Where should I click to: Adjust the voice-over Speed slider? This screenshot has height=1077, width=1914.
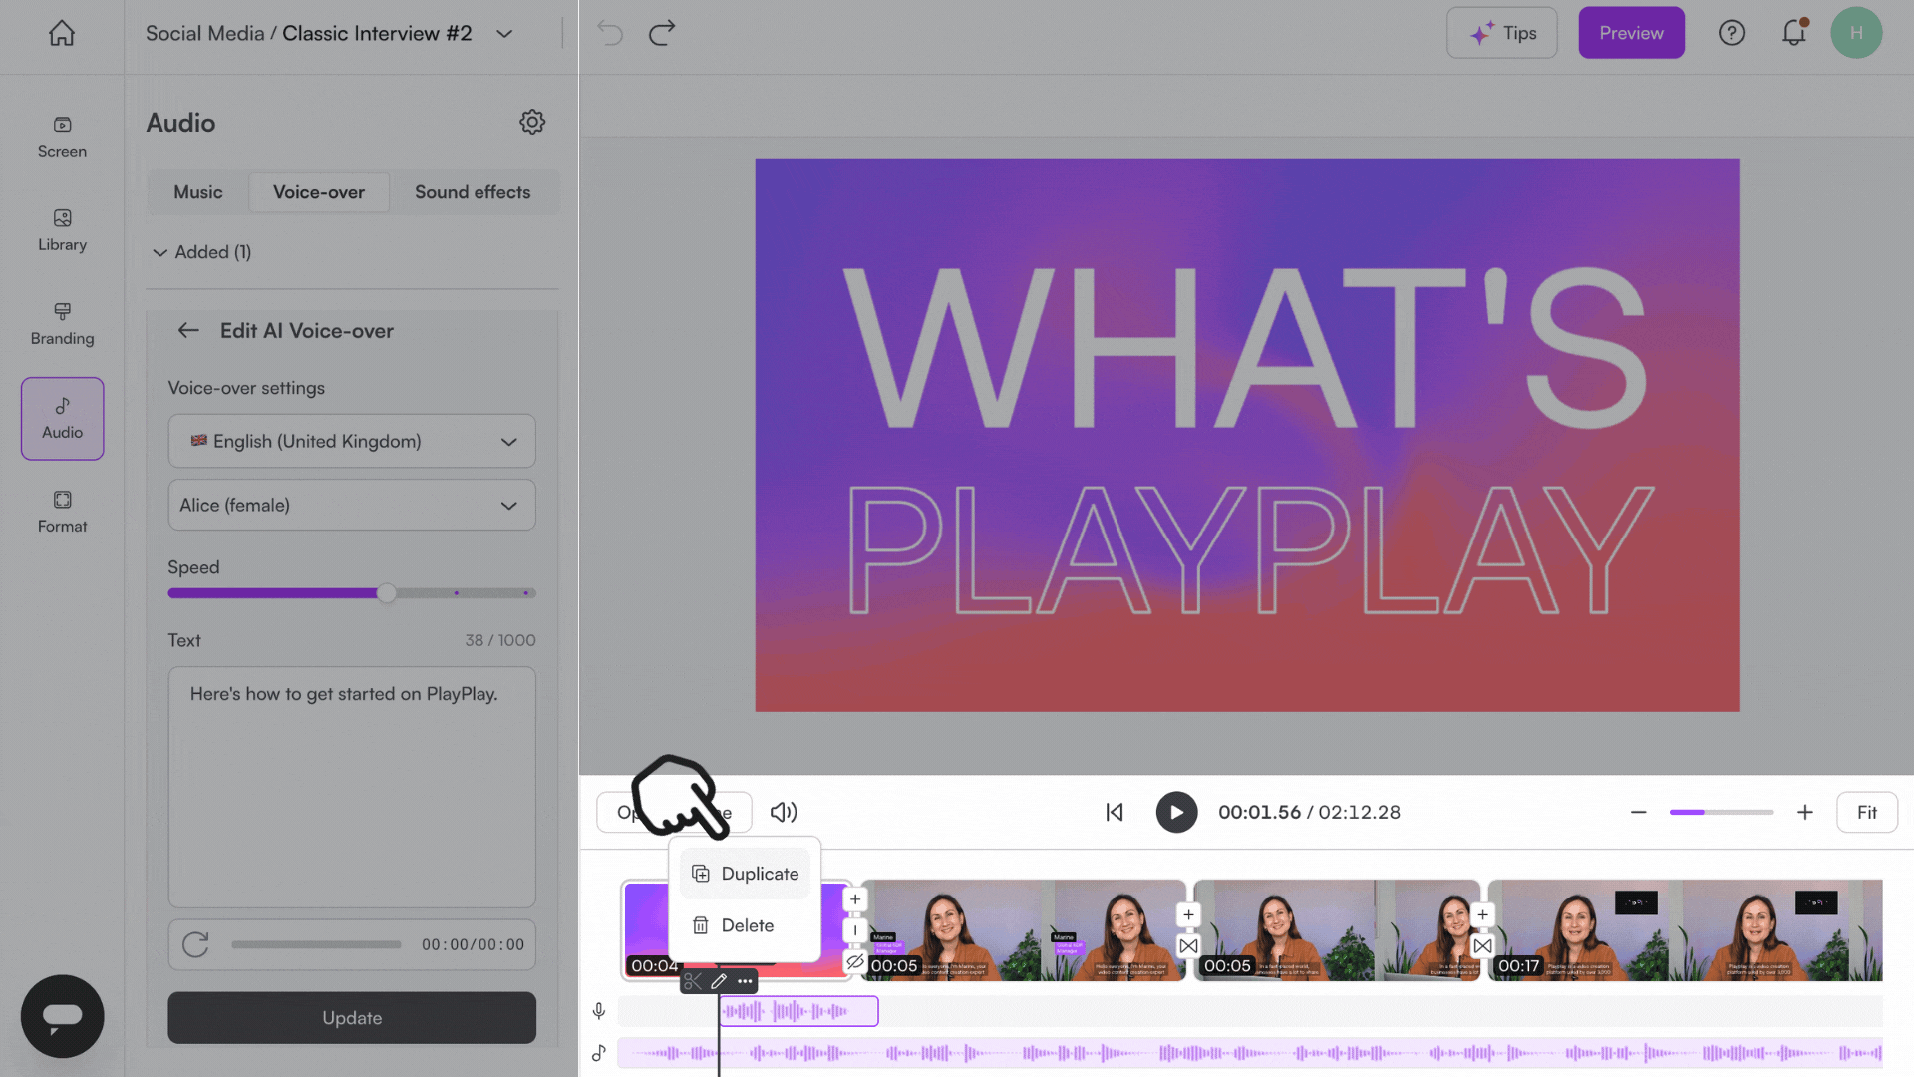coord(386,592)
